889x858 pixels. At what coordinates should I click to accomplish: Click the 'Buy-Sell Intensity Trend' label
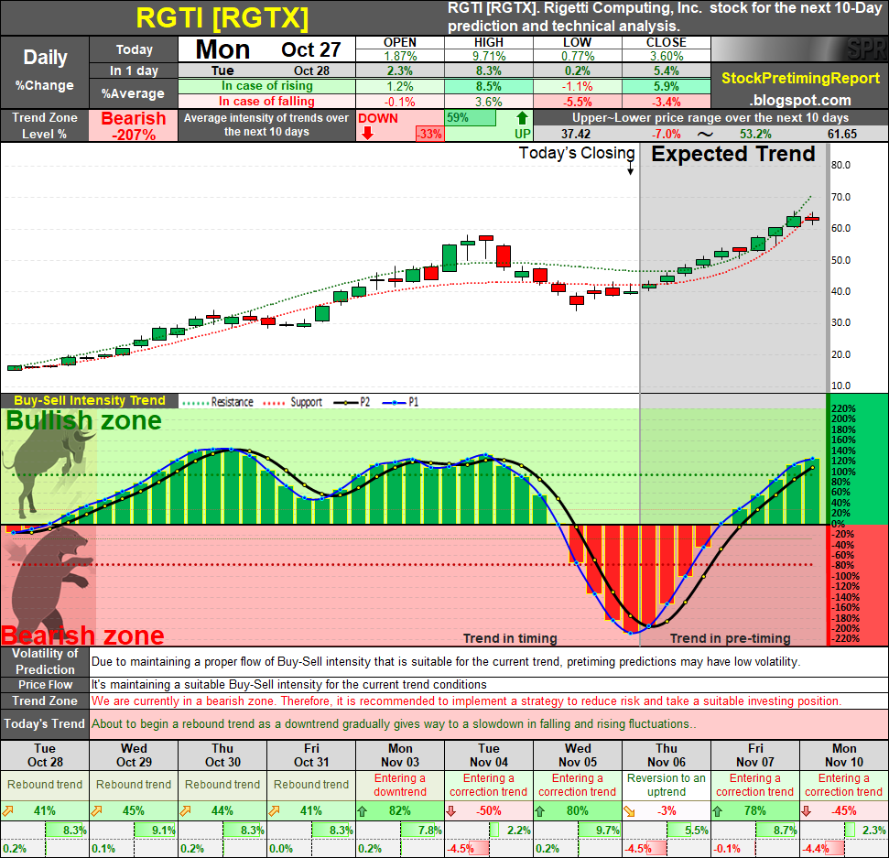[x=89, y=400]
